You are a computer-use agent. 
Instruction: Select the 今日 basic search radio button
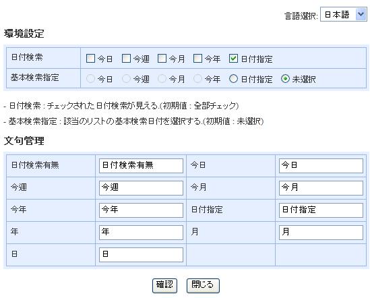(x=90, y=79)
